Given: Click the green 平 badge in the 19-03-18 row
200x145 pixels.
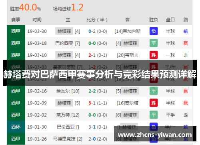Looking at the screenshot, I should (154, 43).
